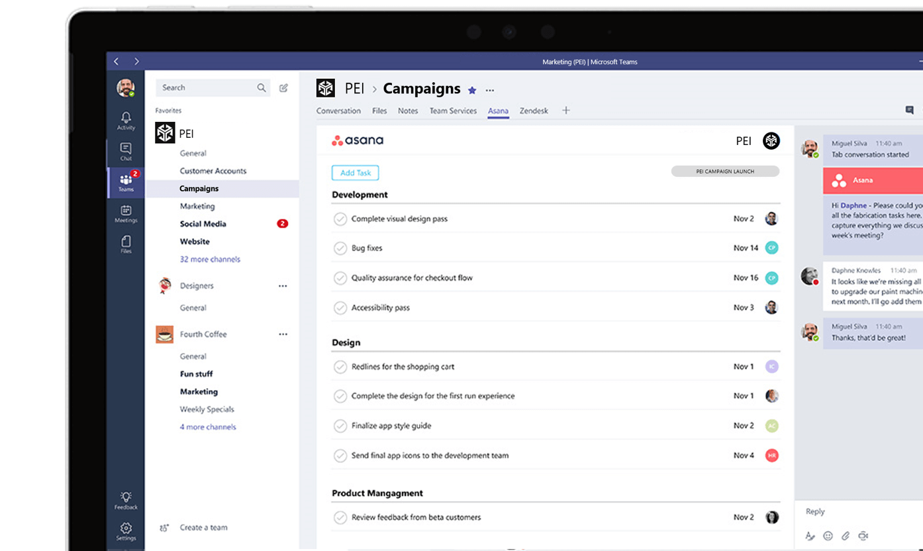The height and width of the screenshot is (551, 923).
Task: Click in the Search field
Action: coord(213,87)
